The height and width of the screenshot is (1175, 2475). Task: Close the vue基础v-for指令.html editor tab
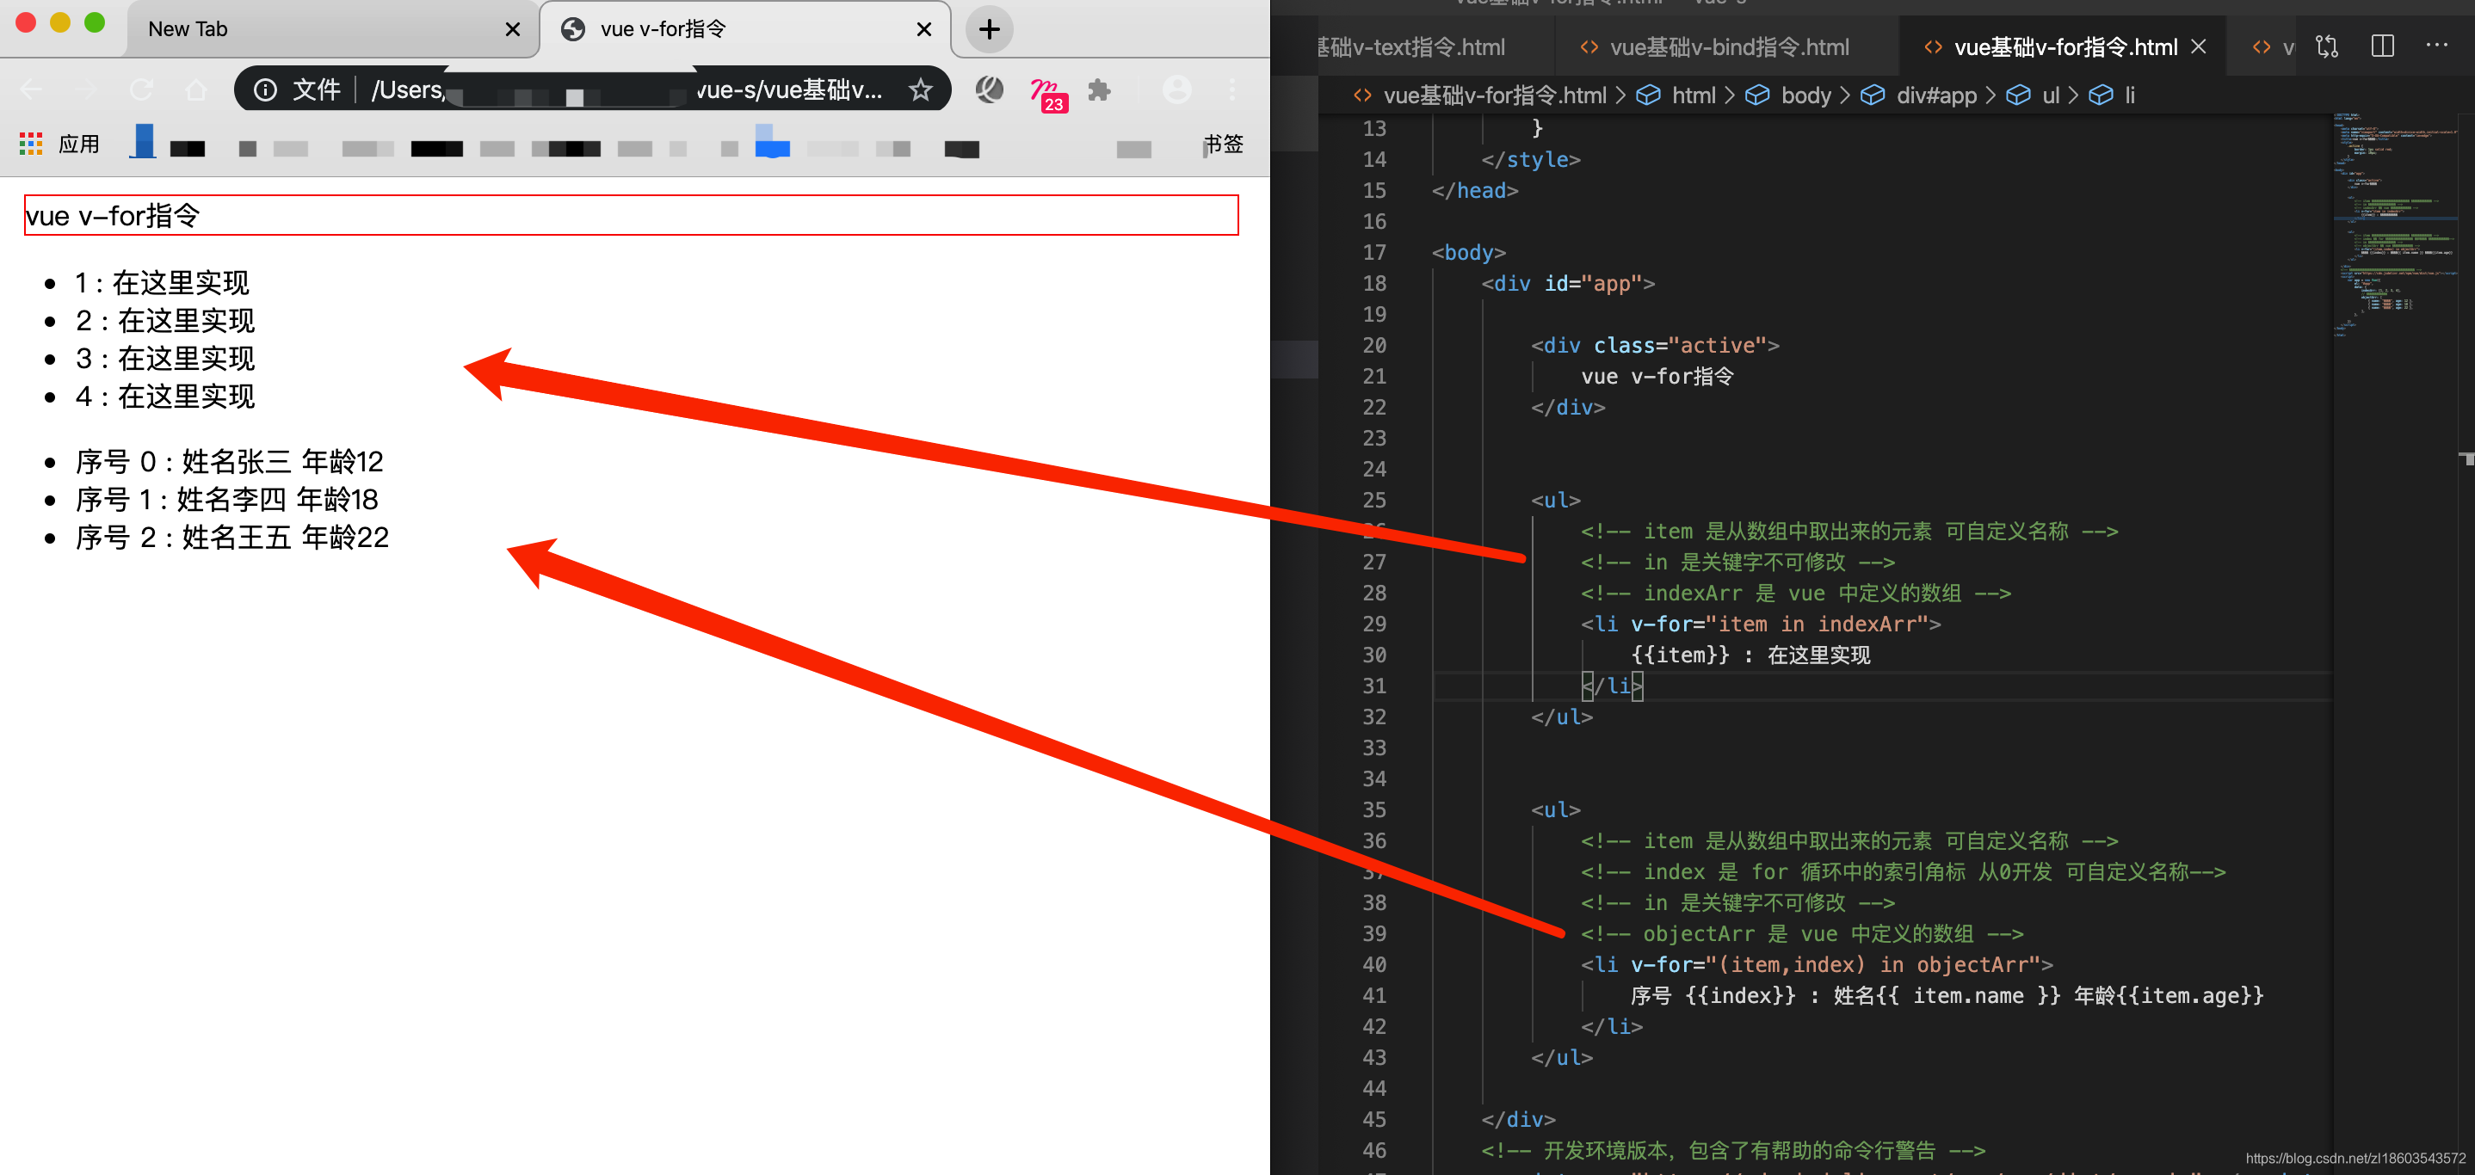click(2198, 47)
